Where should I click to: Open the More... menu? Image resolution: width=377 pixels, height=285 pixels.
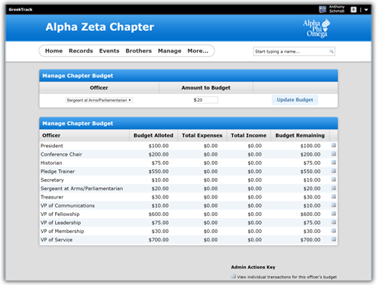(x=198, y=51)
